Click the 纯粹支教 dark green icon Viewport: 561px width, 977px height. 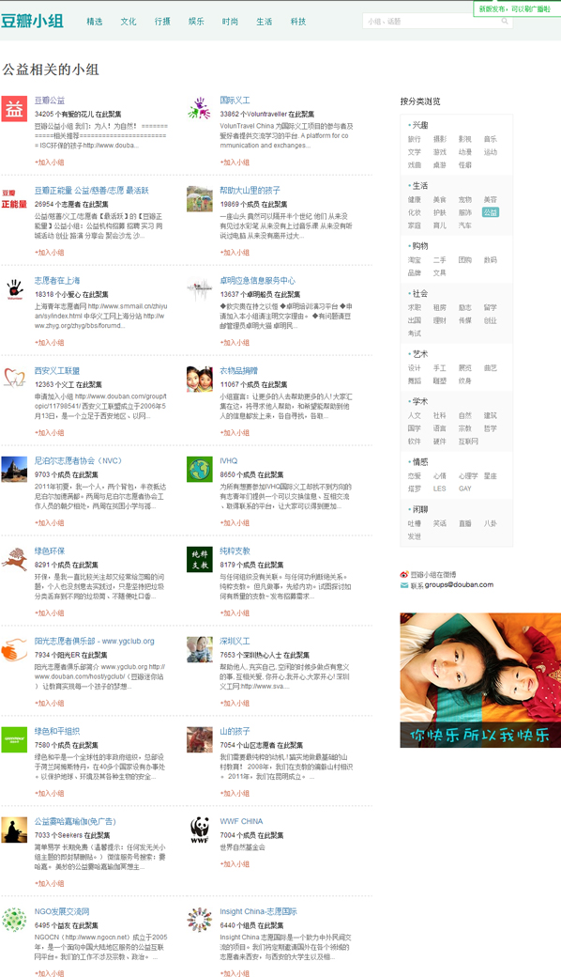pos(199,560)
